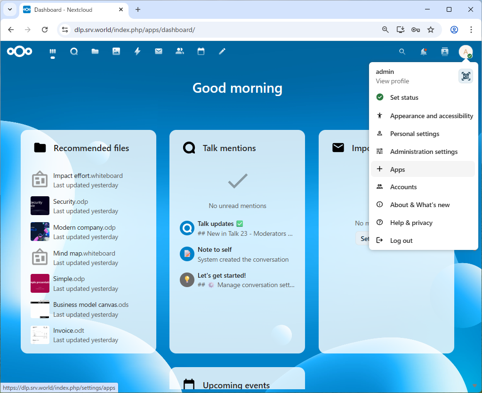Open Accounts management

[x=423, y=187]
